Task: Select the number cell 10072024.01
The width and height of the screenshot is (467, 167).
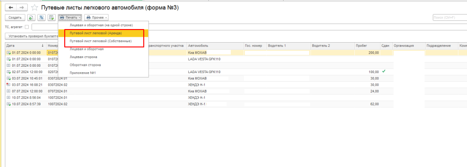Action: (57, 98)
